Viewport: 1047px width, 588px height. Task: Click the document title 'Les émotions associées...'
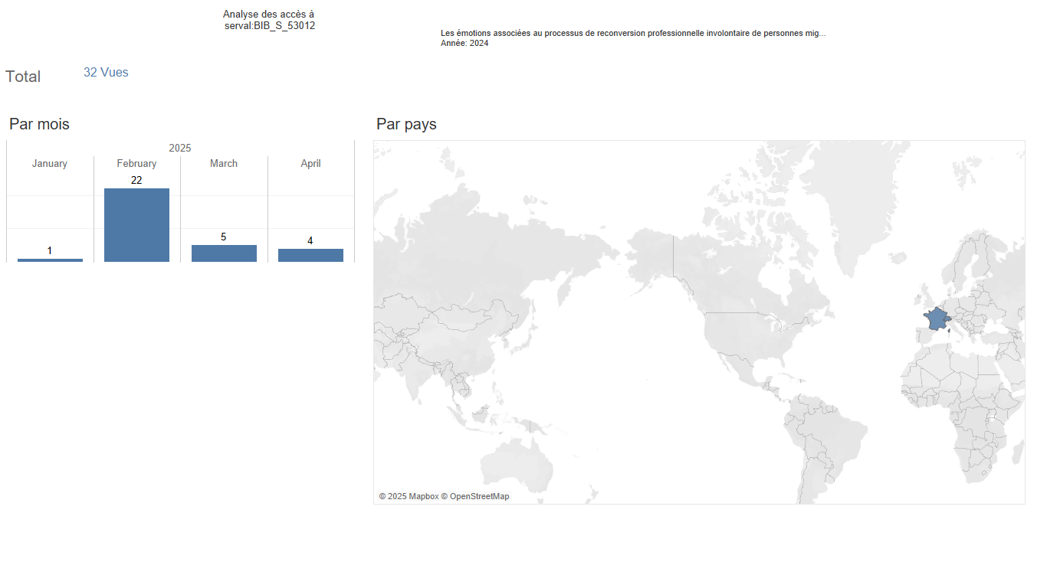click(x=633, y=34)
